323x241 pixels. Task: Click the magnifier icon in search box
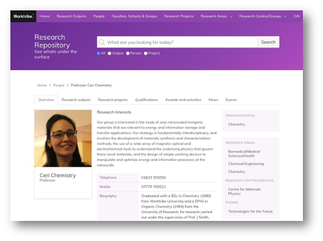[x=102, y=42]
